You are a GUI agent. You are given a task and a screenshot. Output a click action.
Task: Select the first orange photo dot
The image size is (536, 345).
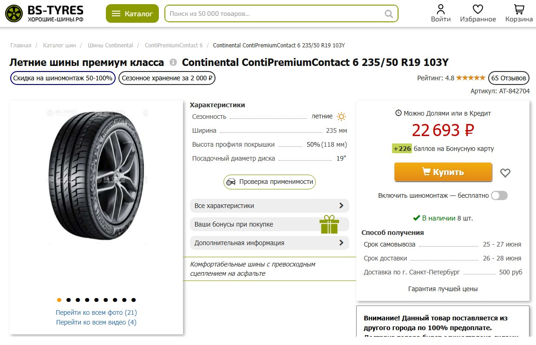pyautogui.click(x=59, y=300)
